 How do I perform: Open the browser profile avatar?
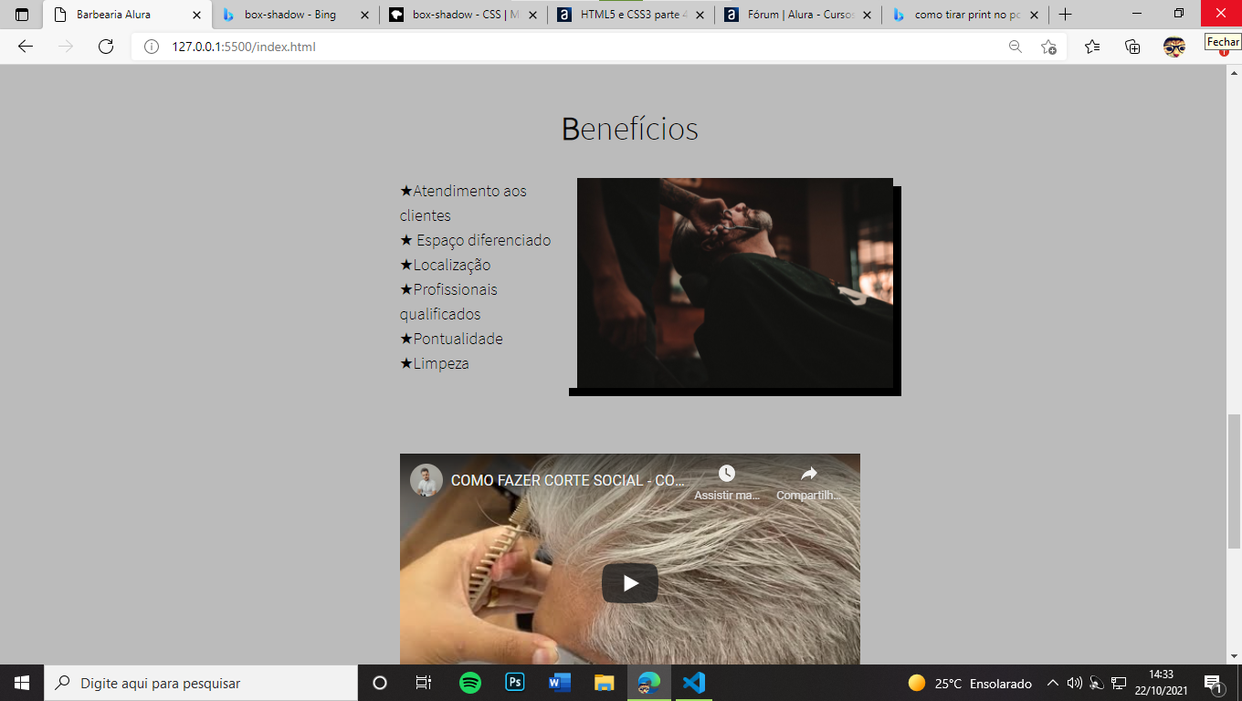(x=1174, y=47)
